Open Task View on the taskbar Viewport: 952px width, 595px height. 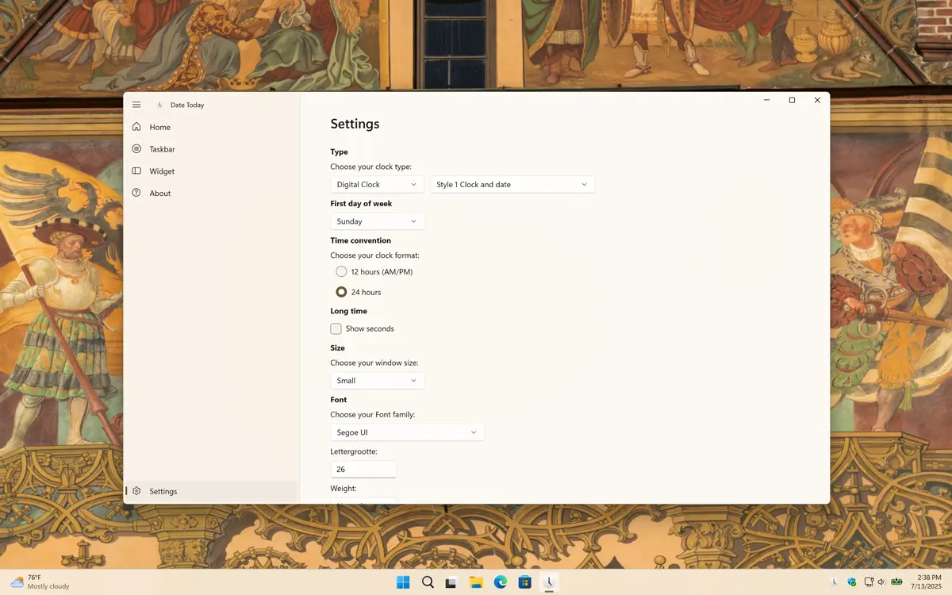451,582
